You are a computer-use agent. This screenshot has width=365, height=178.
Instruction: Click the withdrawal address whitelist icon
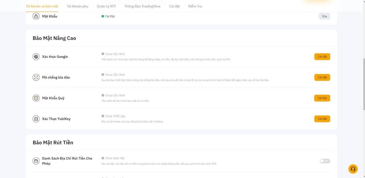point(36,161)
